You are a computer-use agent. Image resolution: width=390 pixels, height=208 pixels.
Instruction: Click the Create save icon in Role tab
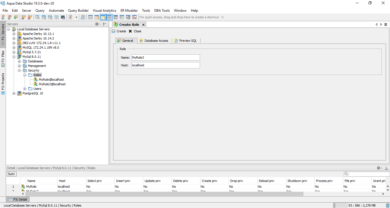tap(113, 31)
